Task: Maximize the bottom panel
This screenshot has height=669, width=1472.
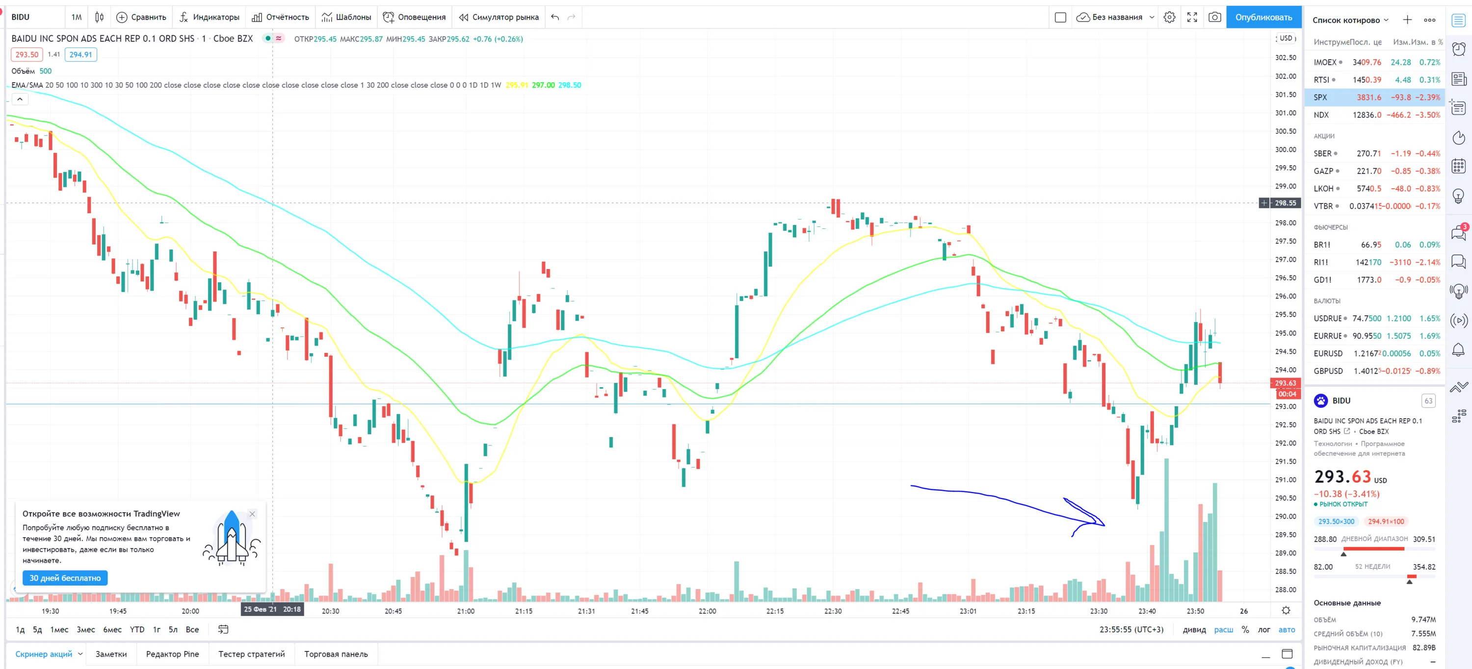Action: [1288, 654]
